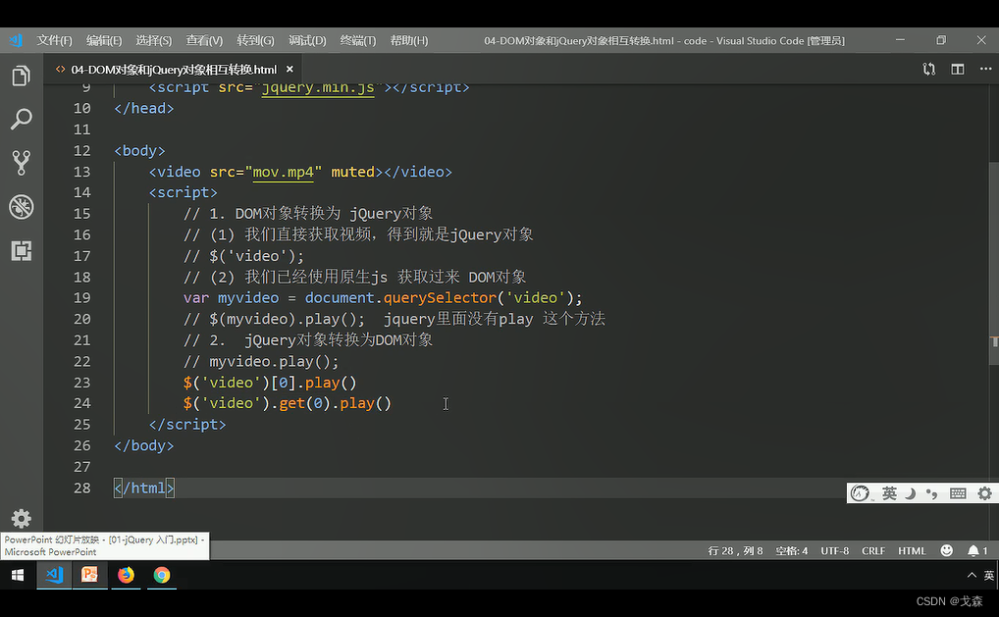Click the editor vertical scrollbar
Image resolution: width=999 pixels, height=617 pixels.
[x=994, y=264]
